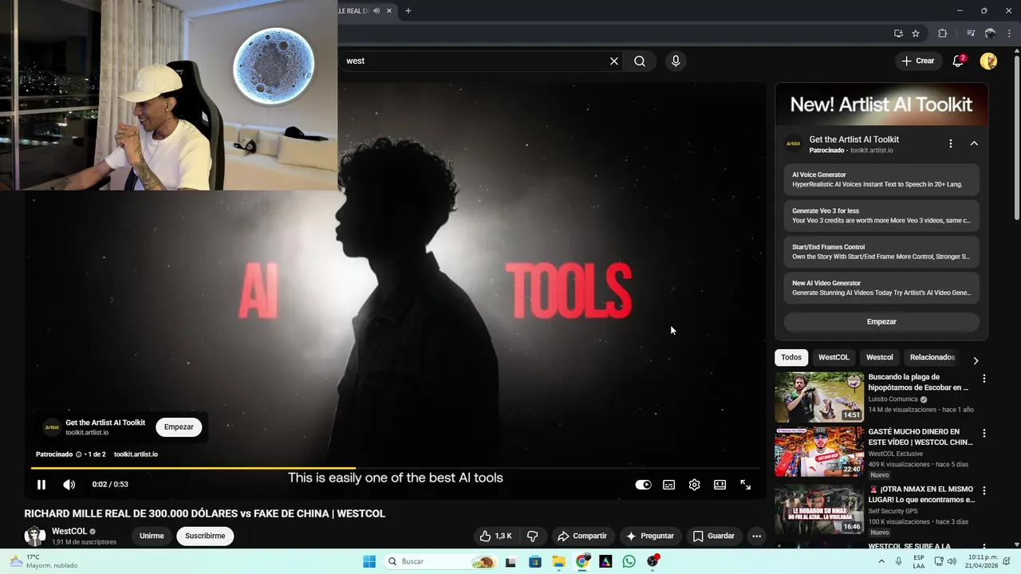Viewport: 1021px width, 574px height.
Task: Click the Suscribirme button
Action: pyautogui.click(x=205, y=536)
